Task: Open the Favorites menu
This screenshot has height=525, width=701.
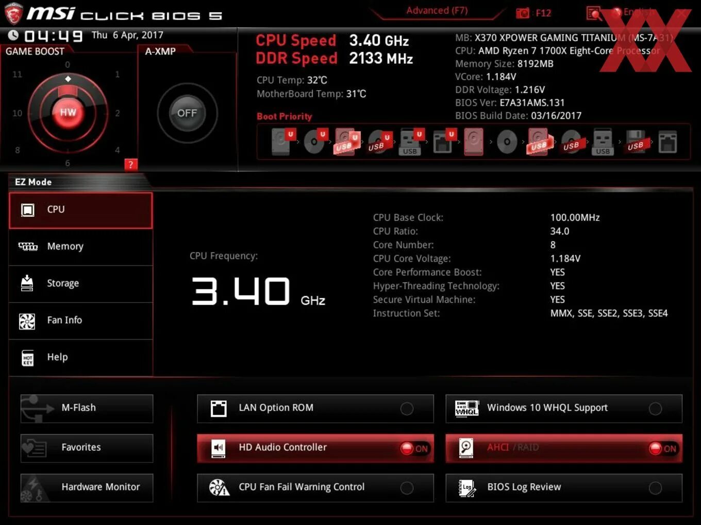Action: point(87,448)
